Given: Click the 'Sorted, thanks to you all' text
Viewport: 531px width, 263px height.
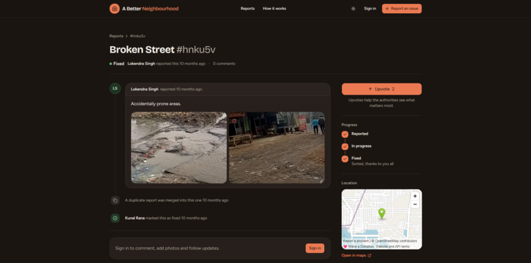Looking at the screenshot, I should click(372, 164).
